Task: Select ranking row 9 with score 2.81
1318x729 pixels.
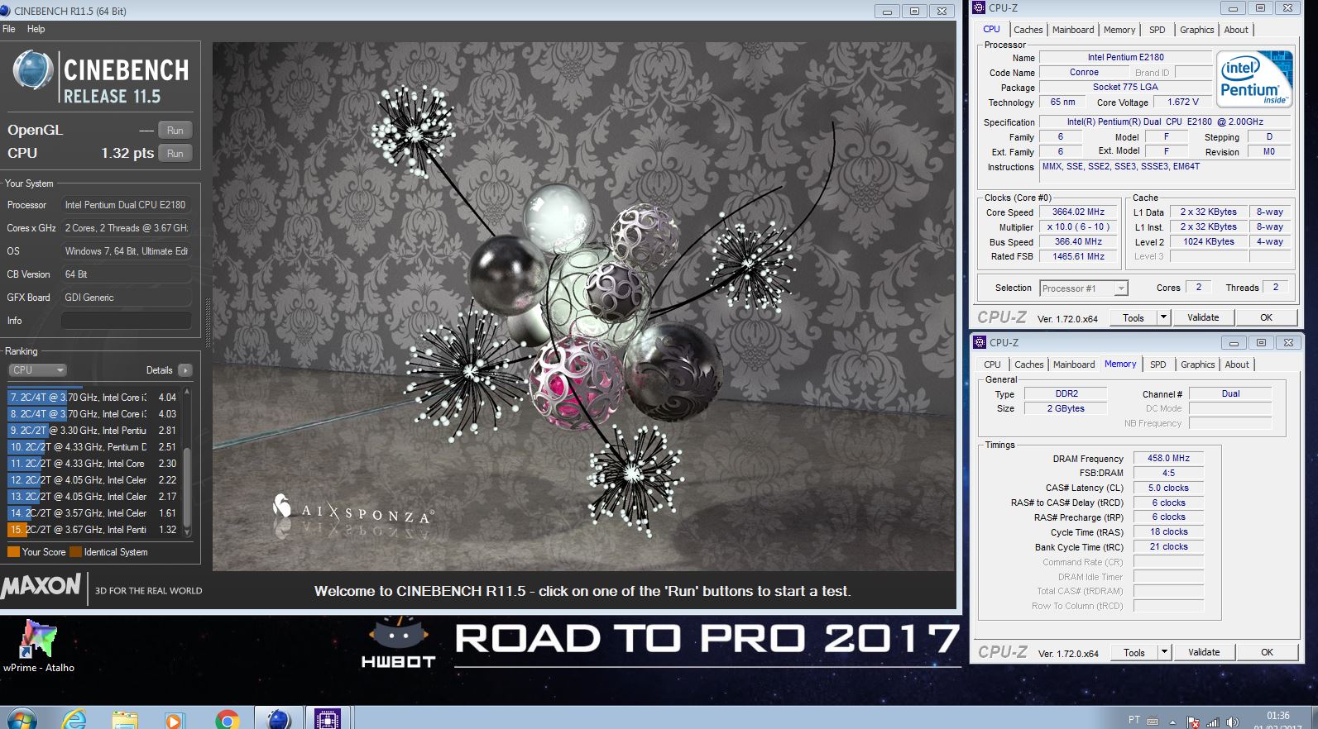Action: (x=93, y=431)
